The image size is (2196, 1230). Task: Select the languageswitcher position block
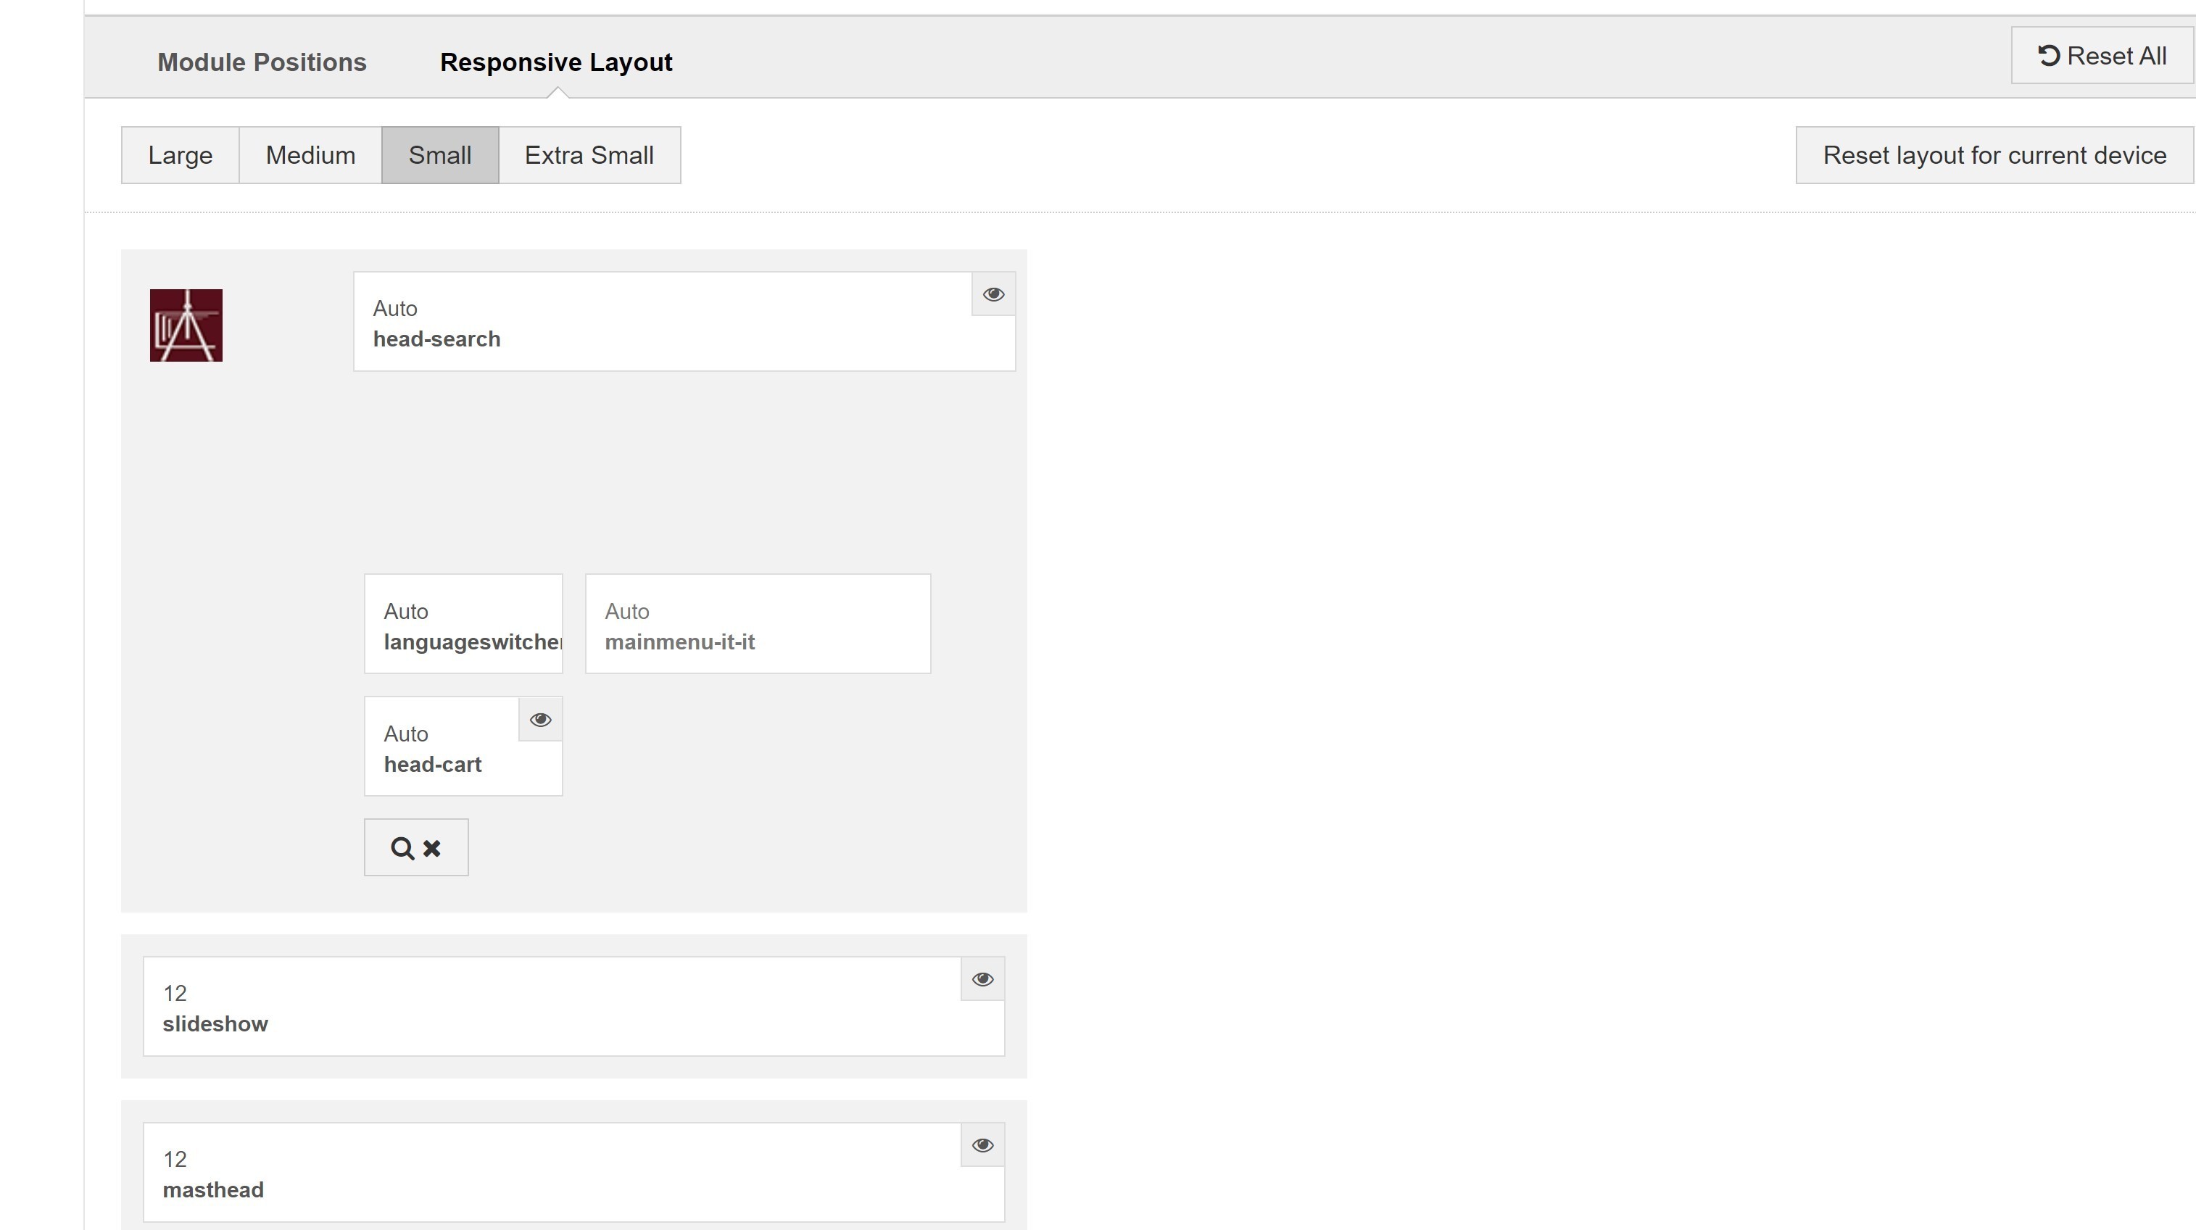tap(463, 626)
